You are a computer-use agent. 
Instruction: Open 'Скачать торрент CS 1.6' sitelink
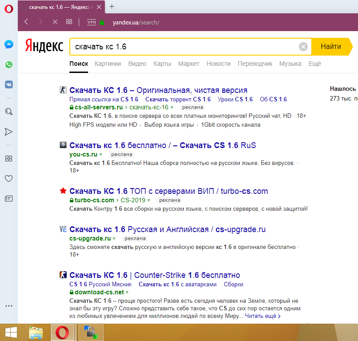(x=178, y=100)
